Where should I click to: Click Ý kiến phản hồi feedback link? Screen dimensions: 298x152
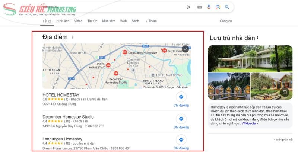pos(283,140)
